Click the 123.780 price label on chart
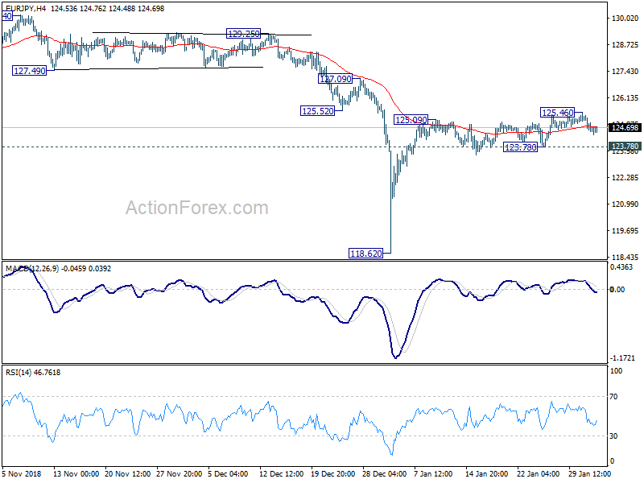644x483 pixels. click(x=520, y=147)
